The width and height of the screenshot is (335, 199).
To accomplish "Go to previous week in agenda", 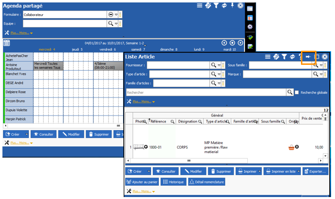I will click(224, 43).
